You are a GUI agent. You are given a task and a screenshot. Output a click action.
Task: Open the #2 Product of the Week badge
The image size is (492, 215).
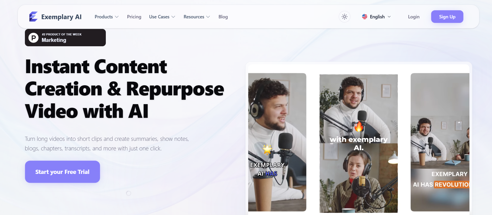click(65, 38)
